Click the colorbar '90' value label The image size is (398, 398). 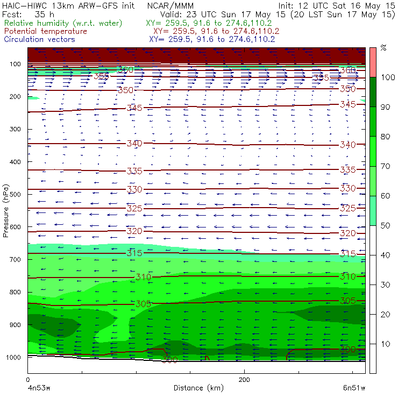pos(385,107)
